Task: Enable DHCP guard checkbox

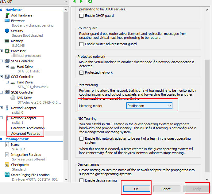Action: tap(81, 16)
